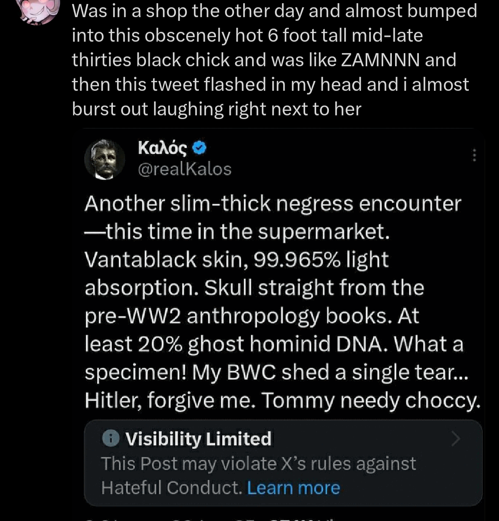Open the quoted post's three-dot menu
Screen dimensions: 499x521
click(x=474, y=155)
